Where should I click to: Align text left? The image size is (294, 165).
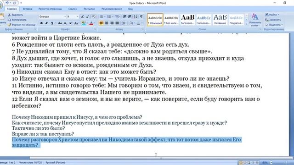coord(101,23)
